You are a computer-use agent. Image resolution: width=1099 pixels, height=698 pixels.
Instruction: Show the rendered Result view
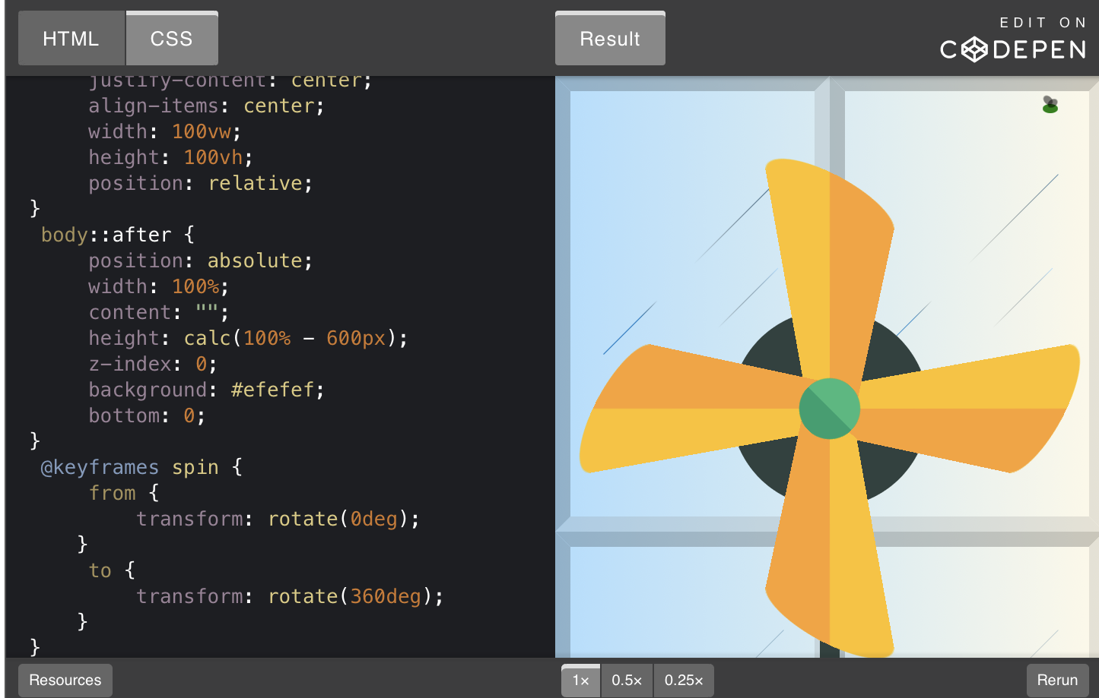pyautogui.click(x=610, y=38)
